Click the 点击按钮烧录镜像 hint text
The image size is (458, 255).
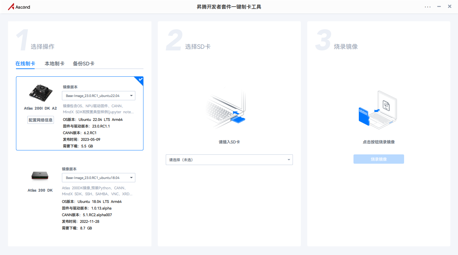pos(379,142)
